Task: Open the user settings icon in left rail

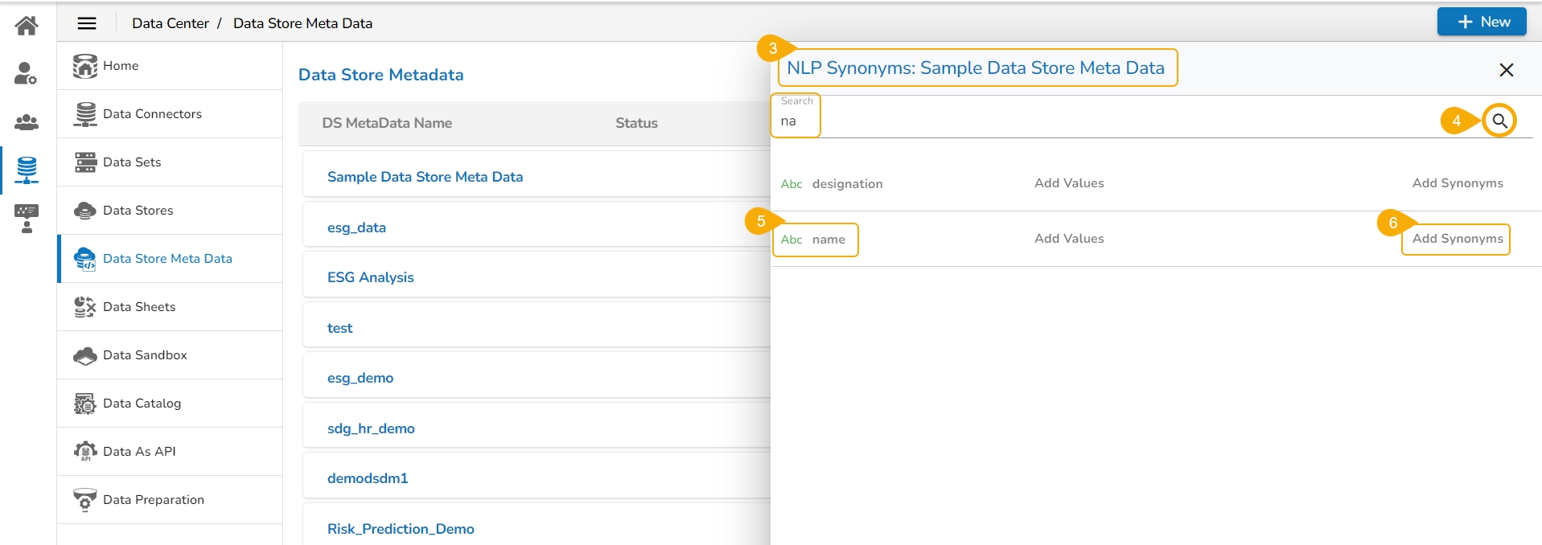Action: point(27,74)
